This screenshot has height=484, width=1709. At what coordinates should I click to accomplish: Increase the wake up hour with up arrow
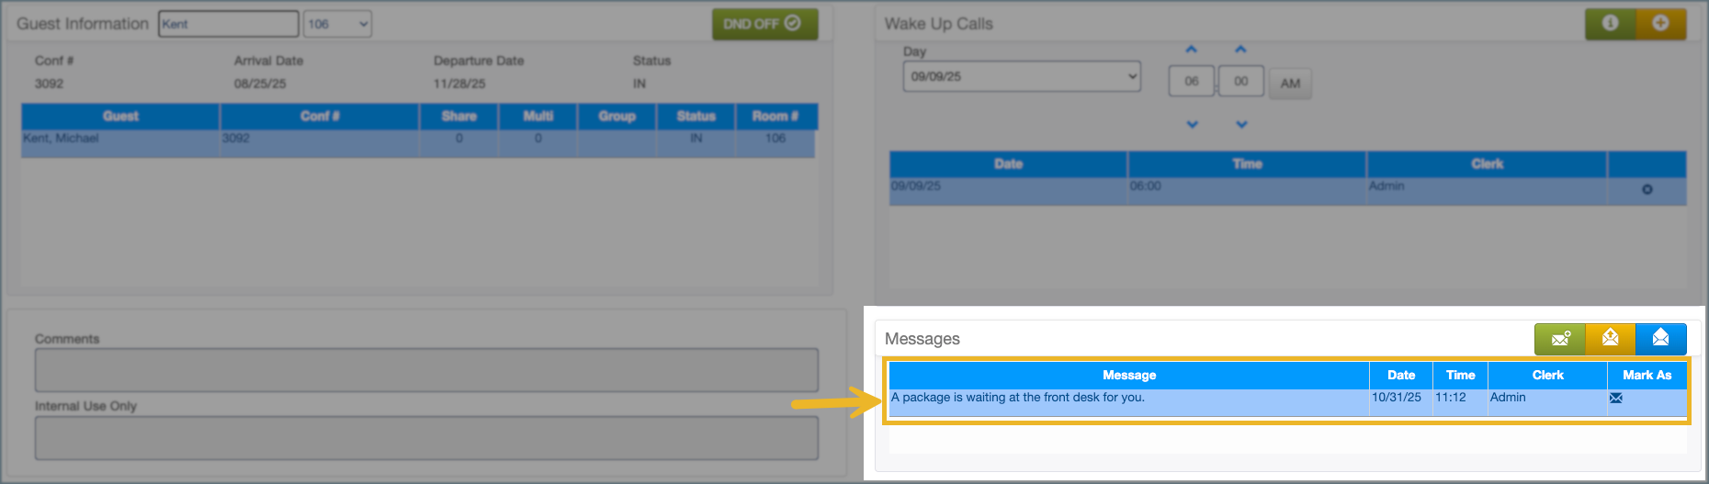1192,51
